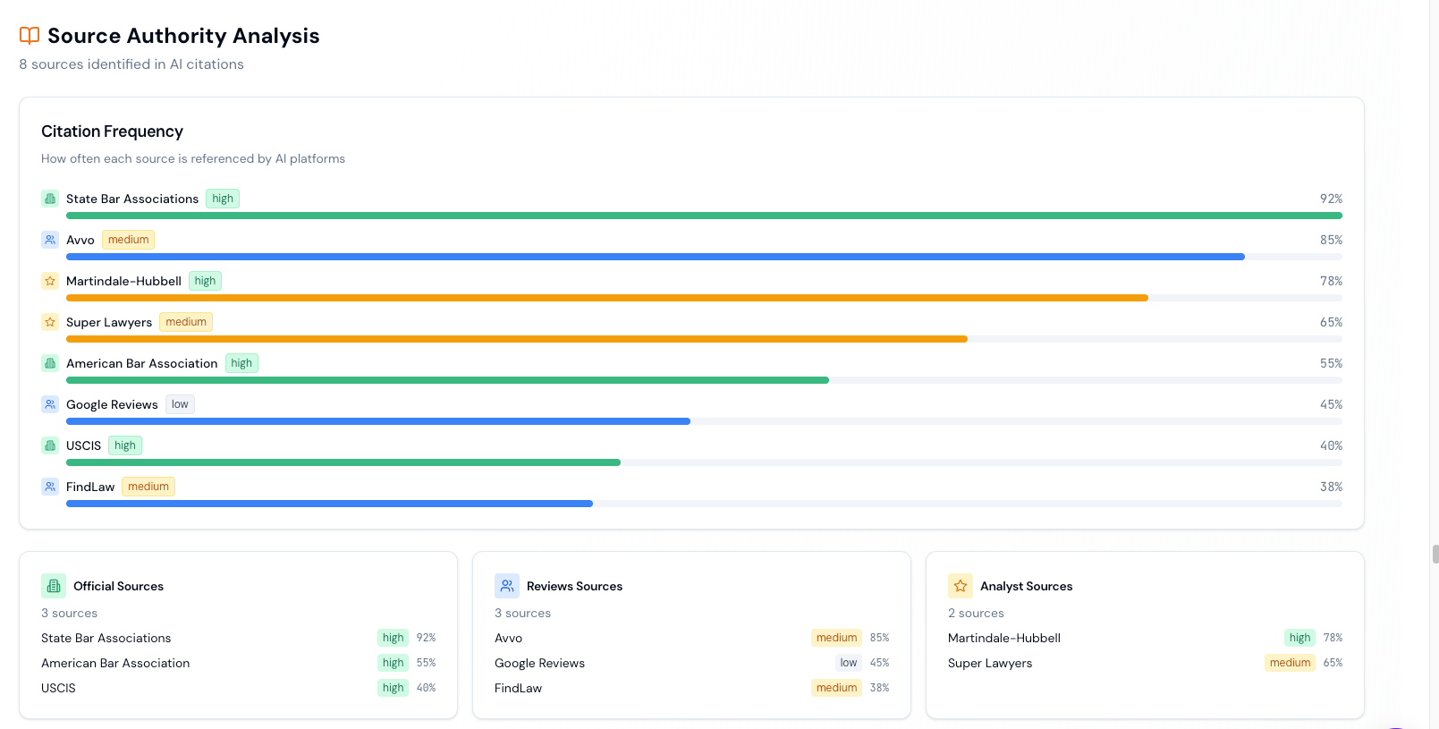This screenshot has height=729, width=1439.
Task: Click the 8 sources identified in AI citations subtitle
Action: pyautogui.click(x=131, y=64)
